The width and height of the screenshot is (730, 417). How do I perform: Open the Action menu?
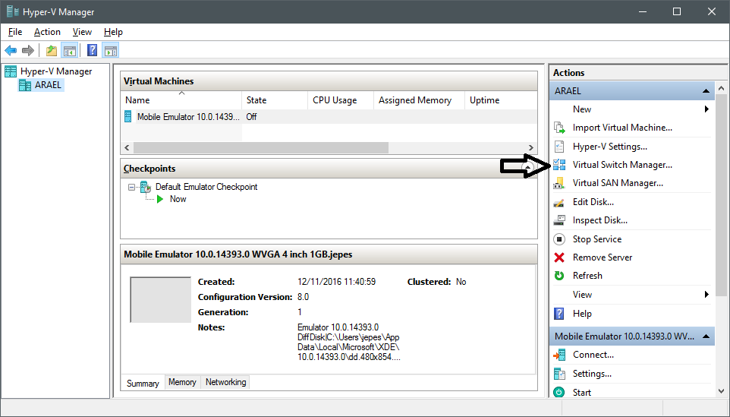47,32
